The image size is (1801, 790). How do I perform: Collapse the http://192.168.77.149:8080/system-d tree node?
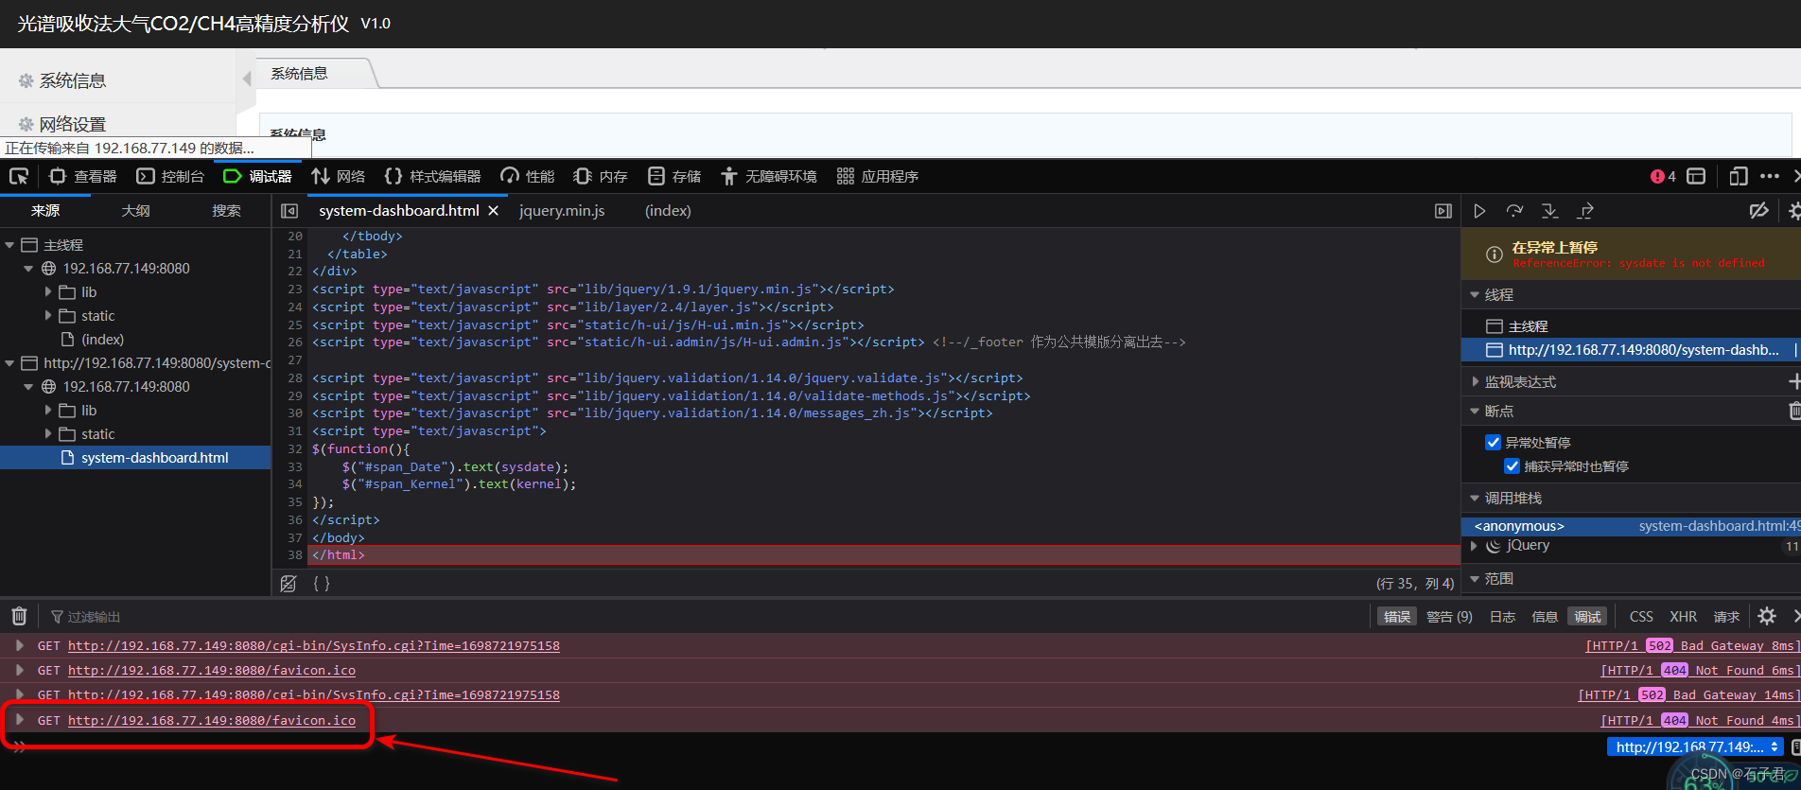pos(9,363)
